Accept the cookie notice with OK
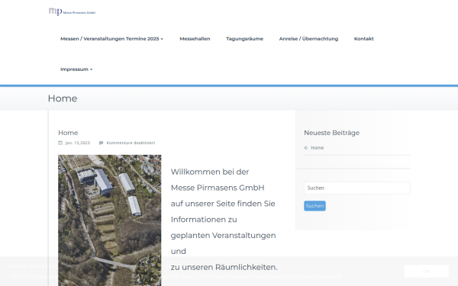Image resolution: width=458 pixels, height=286 pixels. 426,272
